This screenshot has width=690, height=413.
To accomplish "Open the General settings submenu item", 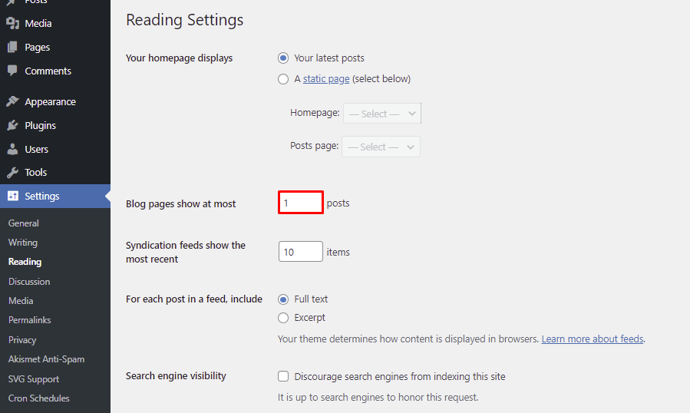I will [24, 223].
